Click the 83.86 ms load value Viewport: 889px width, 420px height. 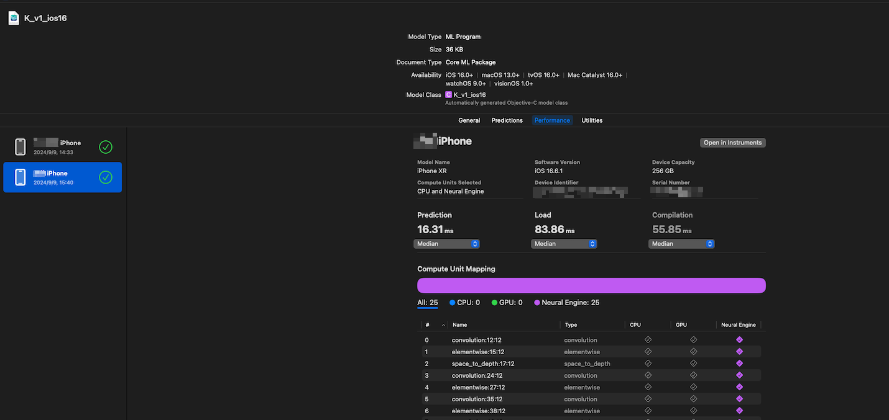point(555,230)
